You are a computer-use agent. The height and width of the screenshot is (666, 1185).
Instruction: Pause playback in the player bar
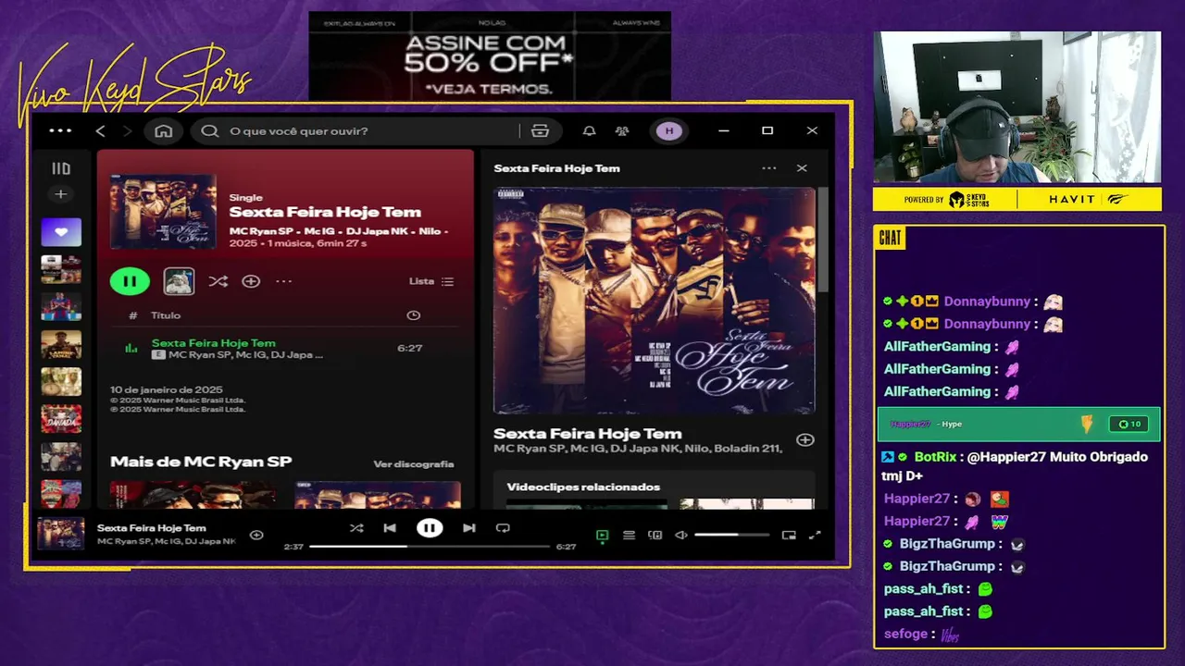[x=430, y=528]
